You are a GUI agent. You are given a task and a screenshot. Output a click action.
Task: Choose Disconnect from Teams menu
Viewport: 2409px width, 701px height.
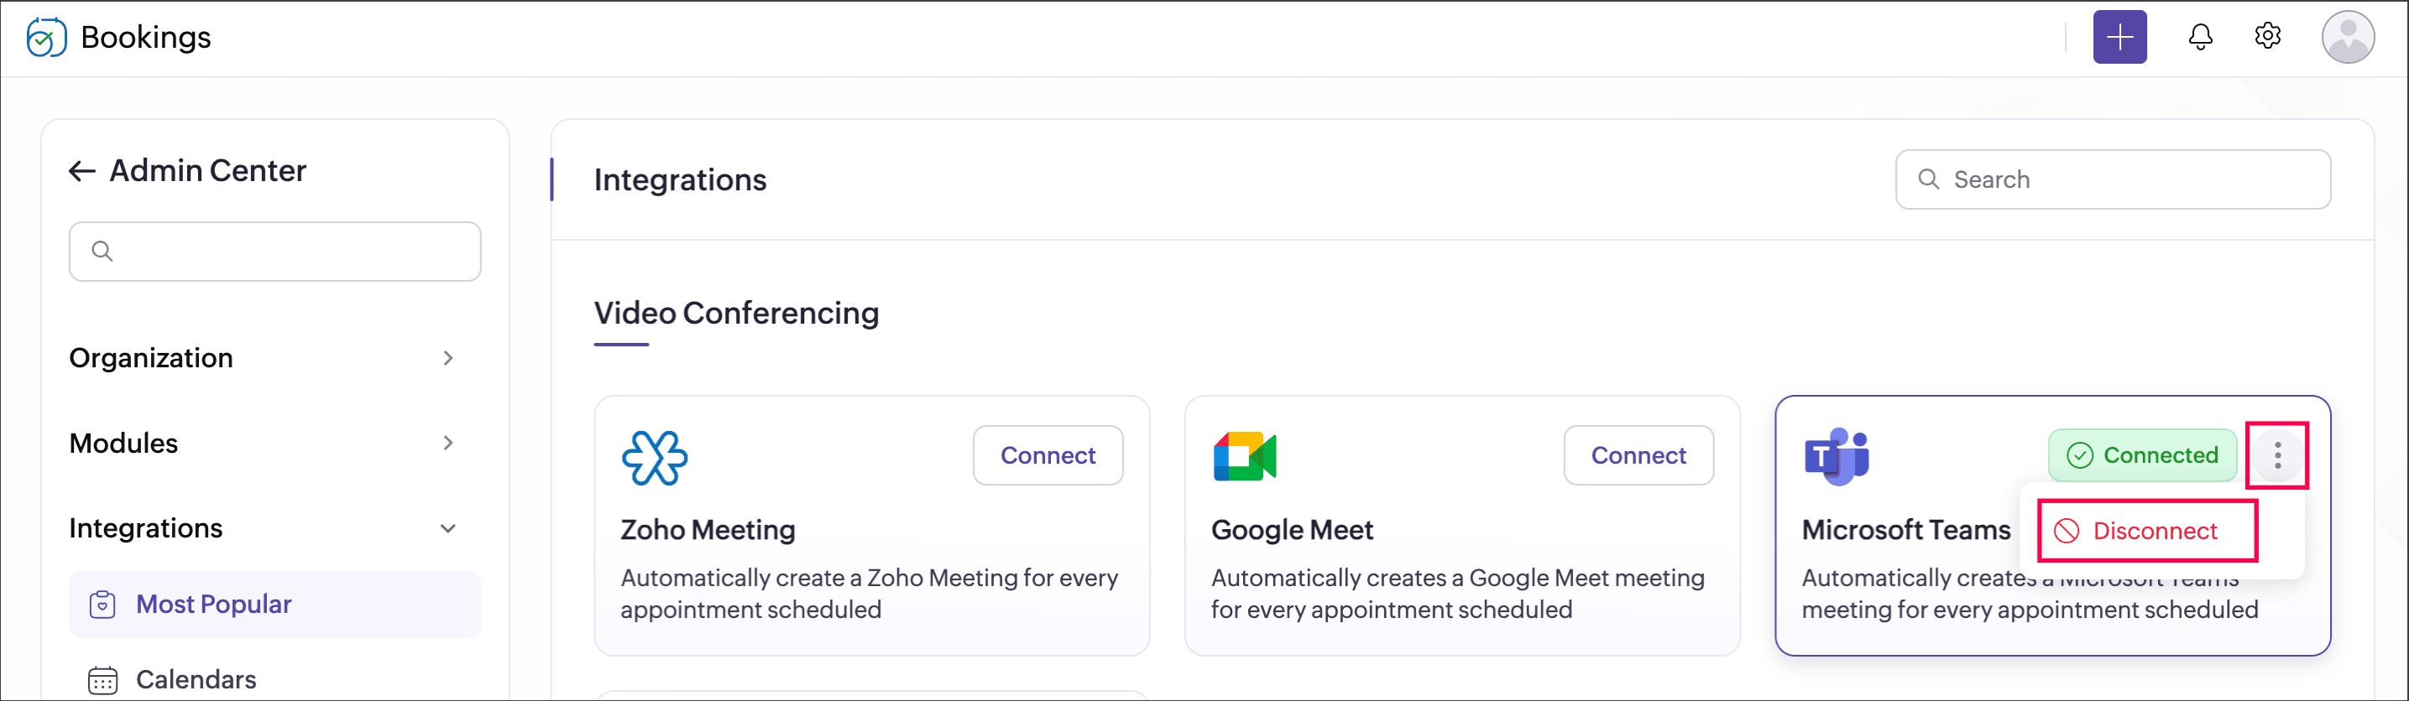pos(2148,531)
